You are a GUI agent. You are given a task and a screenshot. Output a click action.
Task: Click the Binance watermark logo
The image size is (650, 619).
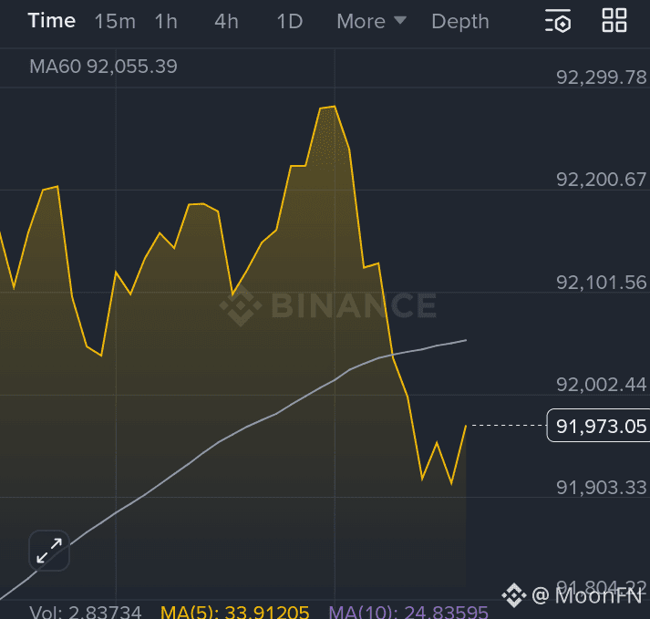point(328,306)
